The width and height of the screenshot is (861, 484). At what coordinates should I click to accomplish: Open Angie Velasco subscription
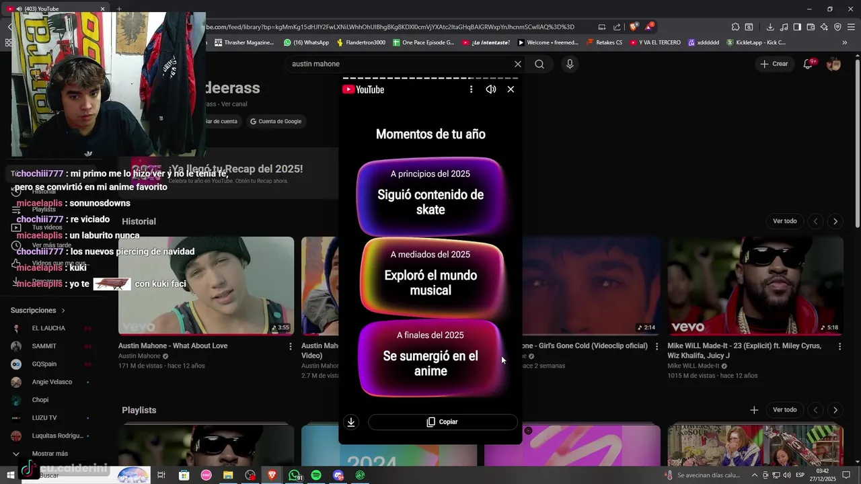52,382
